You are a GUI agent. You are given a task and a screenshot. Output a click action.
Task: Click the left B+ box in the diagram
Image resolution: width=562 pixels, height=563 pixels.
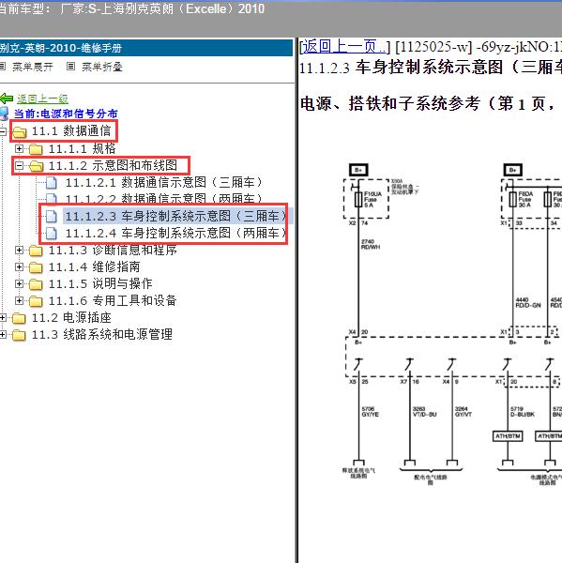click(x=358, y=170)
